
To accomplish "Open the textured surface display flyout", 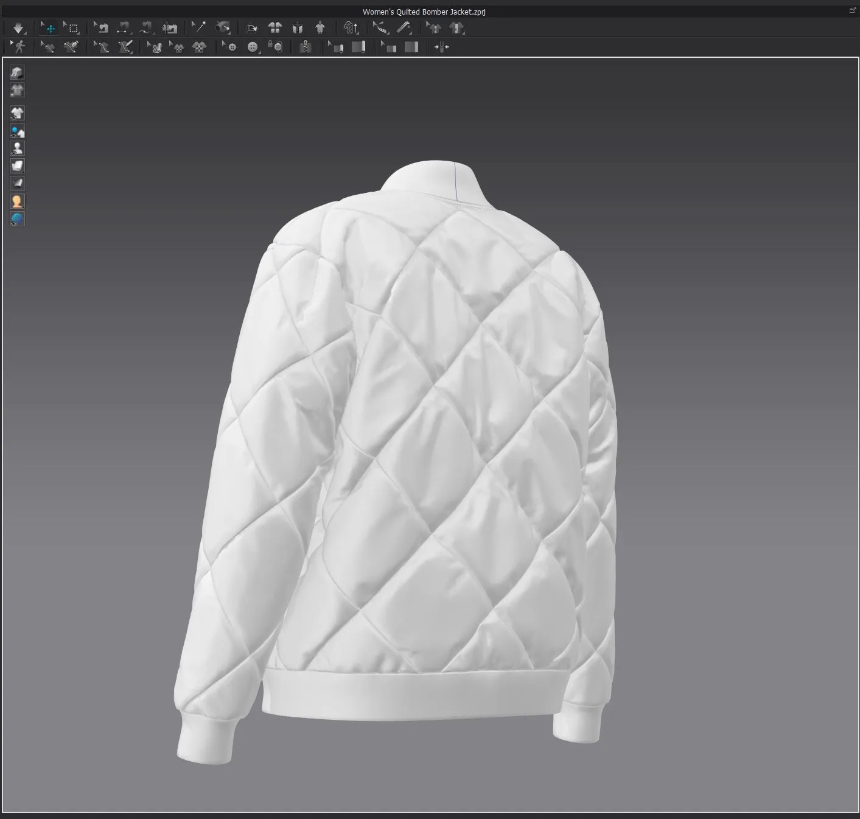I will tap(17, 166).
